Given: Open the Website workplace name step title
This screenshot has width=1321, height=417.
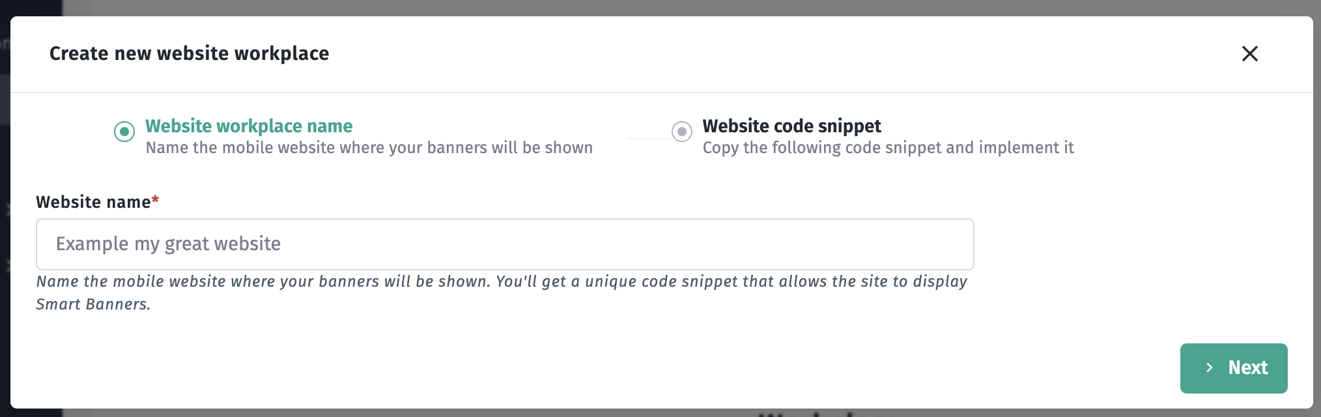Looking at the screenshot, I should click(x=249, y=126).
